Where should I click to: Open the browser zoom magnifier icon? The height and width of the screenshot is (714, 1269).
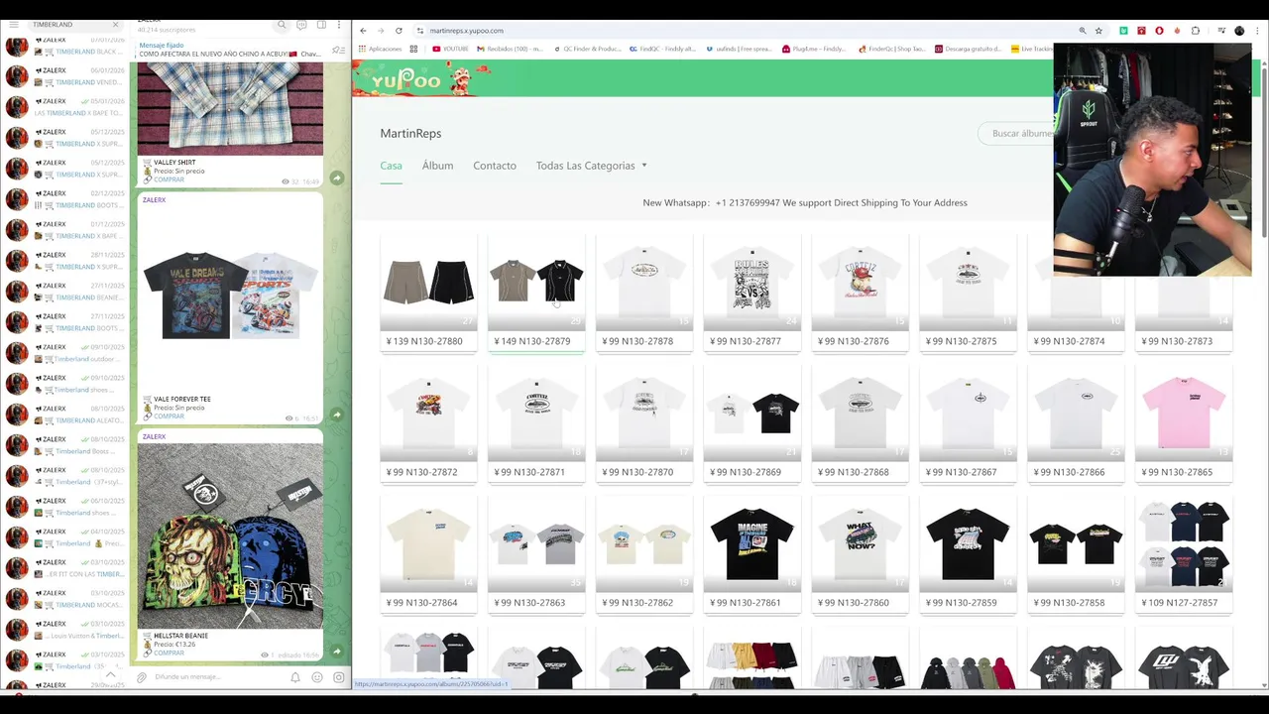(x=1083, y=31)
